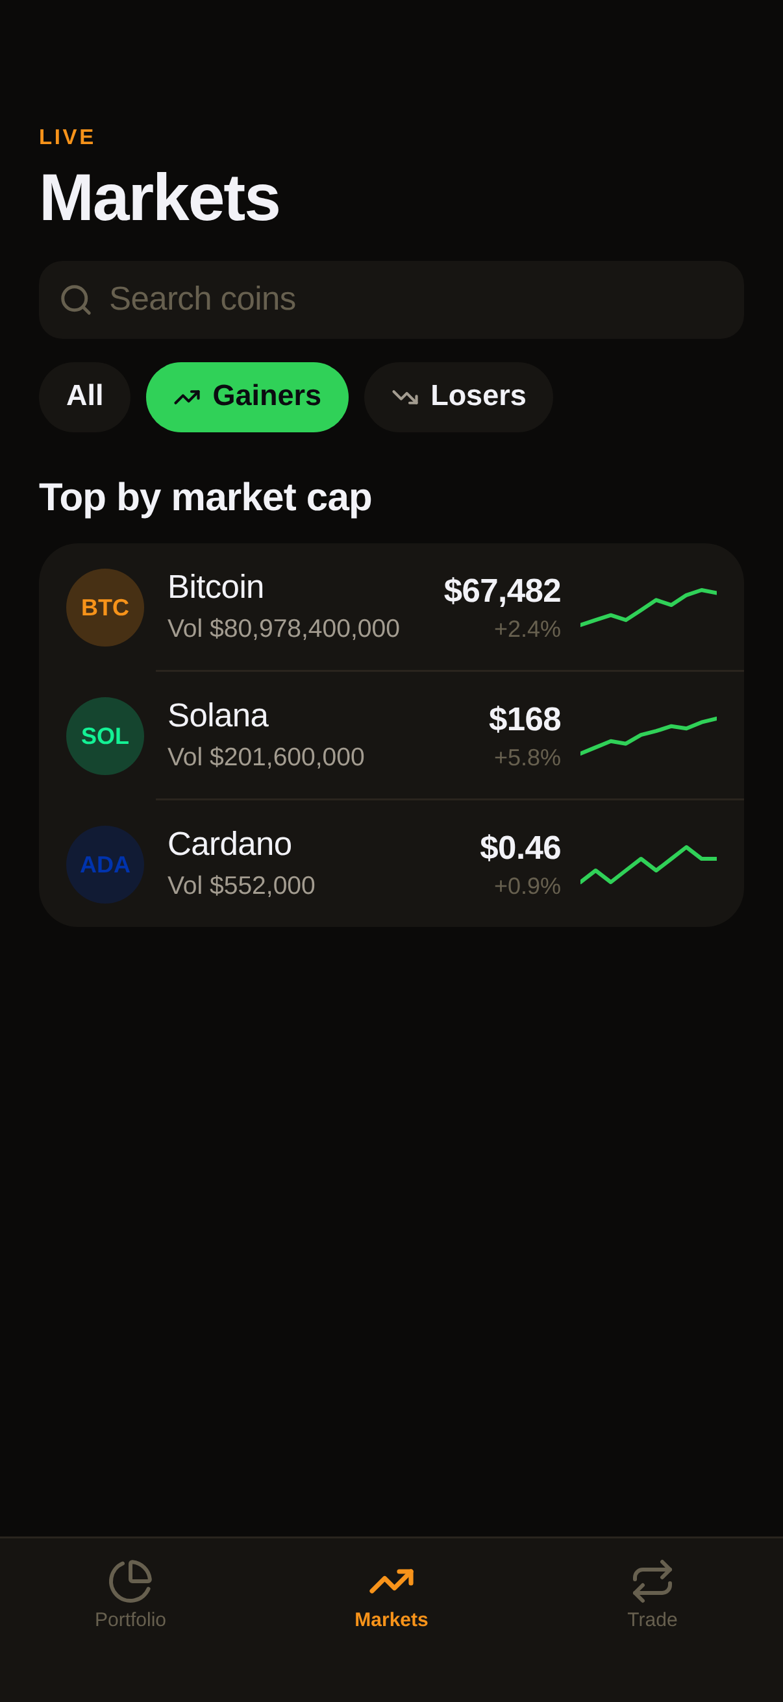The image size is (783, 1702).
Task: Tap the Markets trending arrow icon
Action: [391, 1581]
